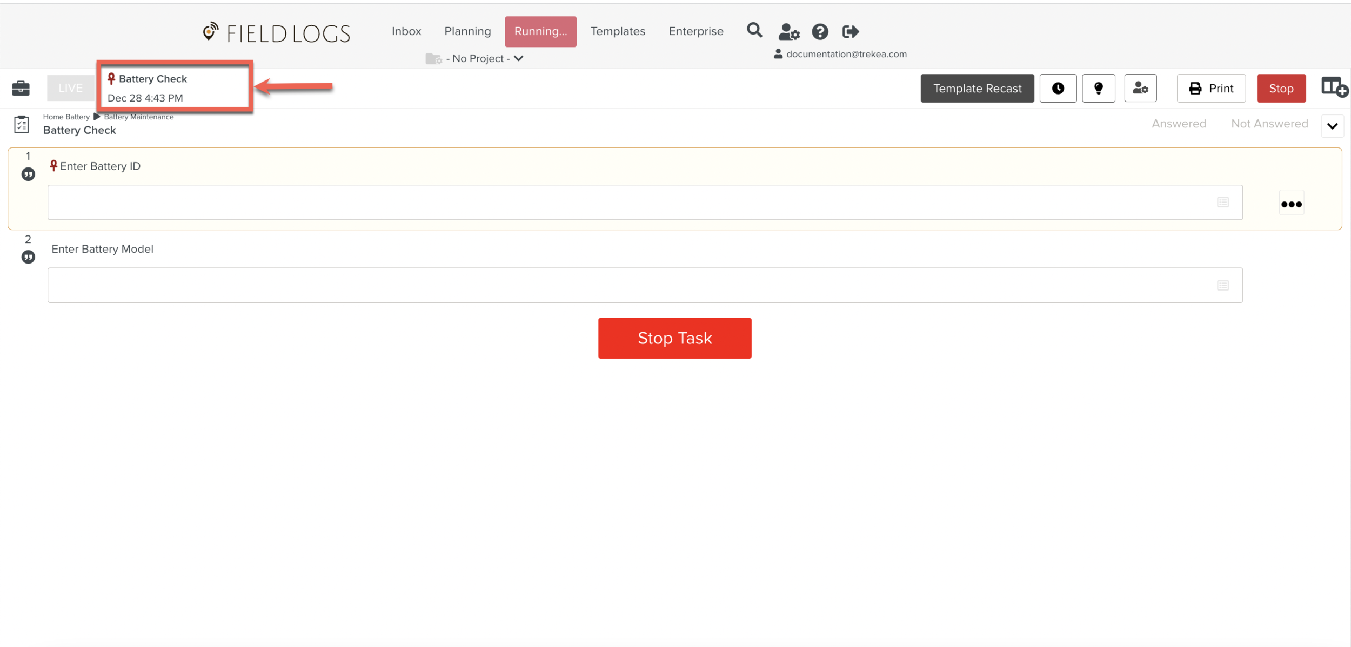Toggle the Not Answered filter
1351x647 pixels.
[x=1269, y=124]
